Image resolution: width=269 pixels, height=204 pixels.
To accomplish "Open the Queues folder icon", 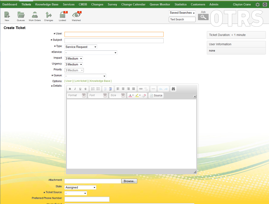I will click(x=21, y=15).
